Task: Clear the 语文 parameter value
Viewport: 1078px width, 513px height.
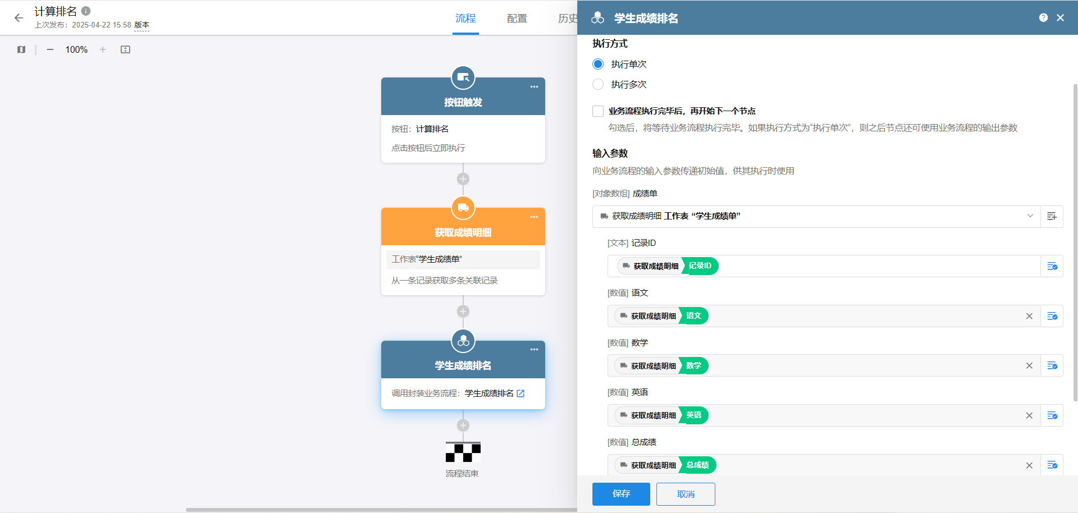Action: click(1029, 316)
